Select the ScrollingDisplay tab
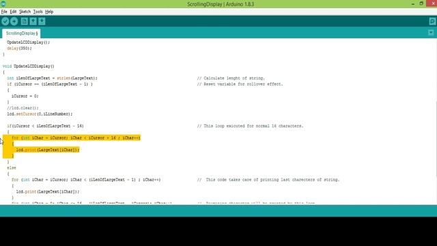This screenshot has width=437, height=246. (x=21, y=33)
